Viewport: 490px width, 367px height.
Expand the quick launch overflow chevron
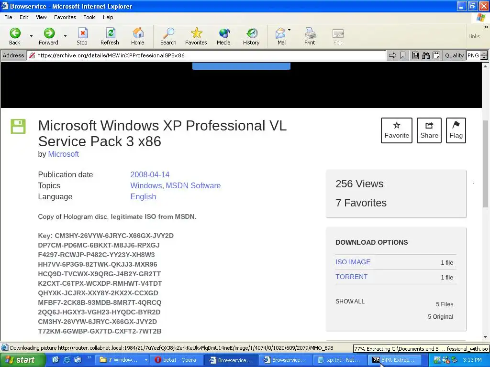coord(89,357)
